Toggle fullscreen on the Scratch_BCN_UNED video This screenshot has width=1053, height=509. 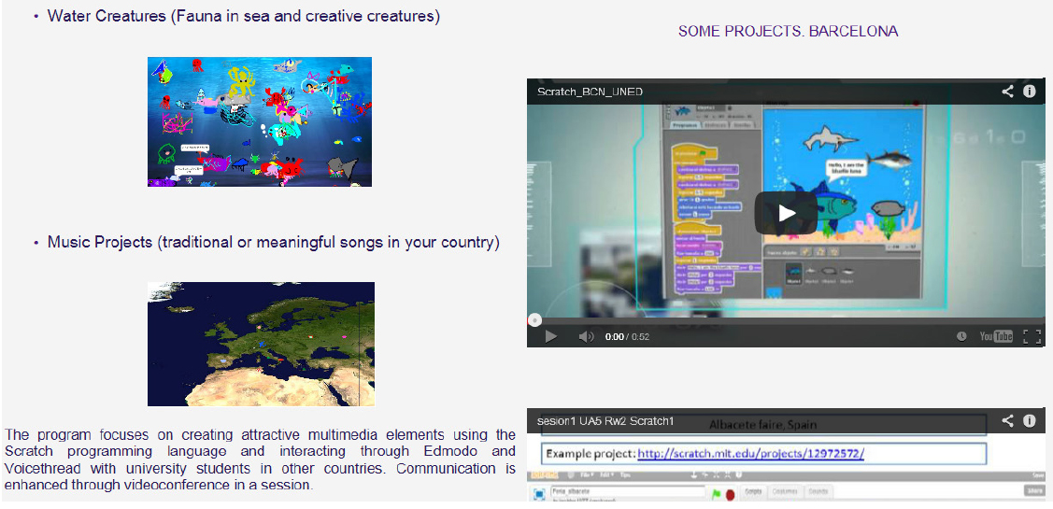(x=1032, y=336)
